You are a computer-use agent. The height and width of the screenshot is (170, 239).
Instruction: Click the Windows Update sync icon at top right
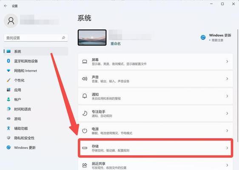click(x=203, y=37)
